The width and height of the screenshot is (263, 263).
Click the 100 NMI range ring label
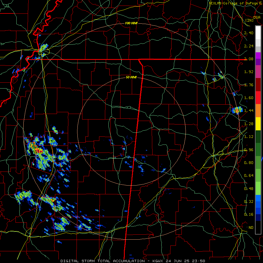click(x=131, y=23)
